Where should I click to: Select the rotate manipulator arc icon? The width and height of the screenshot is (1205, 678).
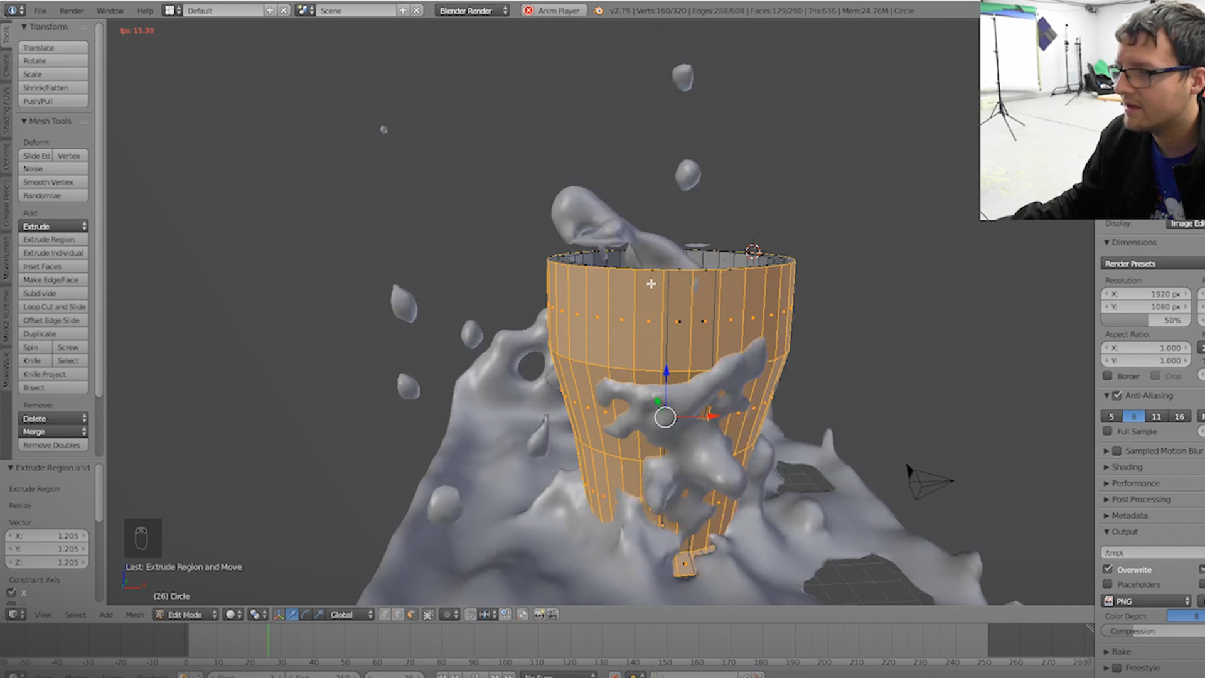(x=306, y=615)
